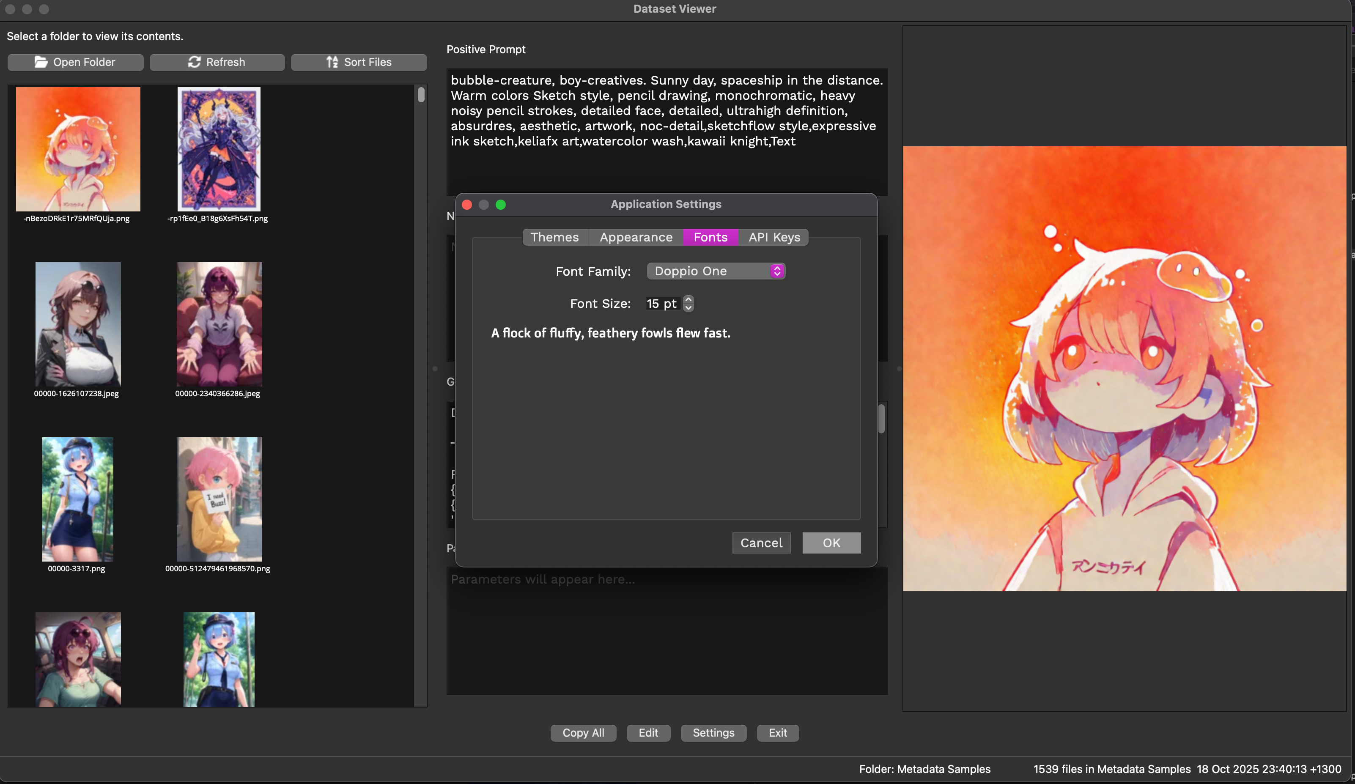Viewport: 1355px width, 784px height.
Task: Select thumbnail 00000-1626107238.jpeg
Action: click(x=77, y=324)
